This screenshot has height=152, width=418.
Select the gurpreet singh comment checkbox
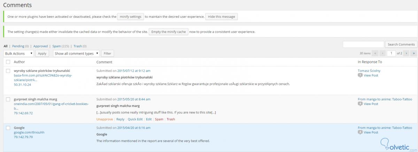[8, 99]
